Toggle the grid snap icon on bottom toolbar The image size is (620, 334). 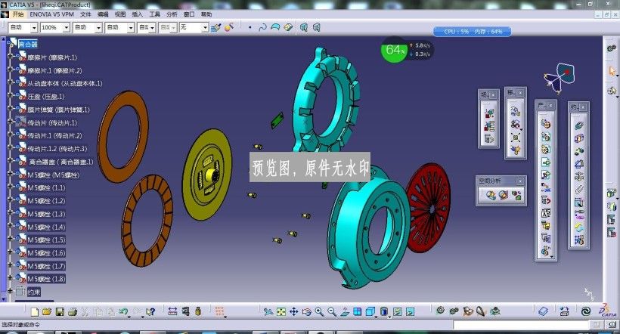(219, 312)
